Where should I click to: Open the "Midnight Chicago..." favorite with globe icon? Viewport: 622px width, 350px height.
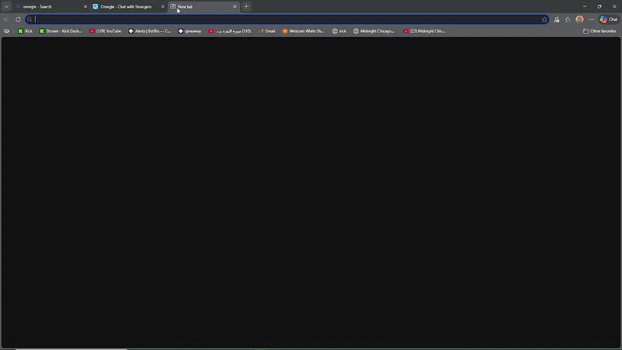(x=374, y=31)
